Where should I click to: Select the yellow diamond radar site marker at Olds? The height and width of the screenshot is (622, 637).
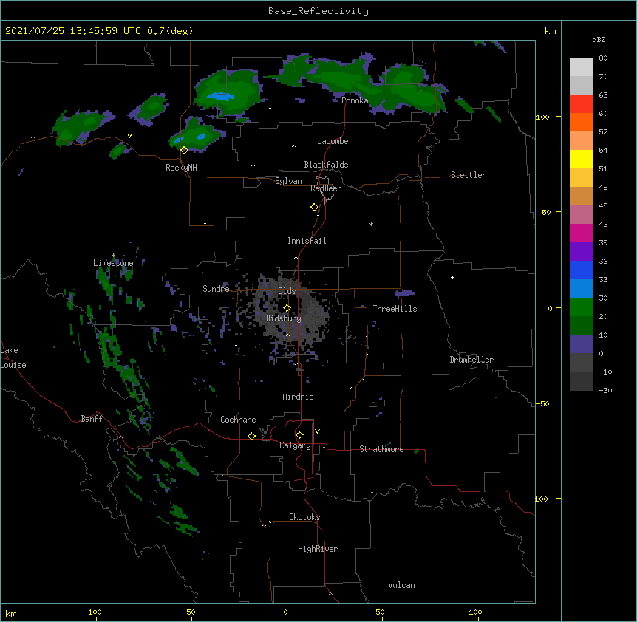point(287,307)
